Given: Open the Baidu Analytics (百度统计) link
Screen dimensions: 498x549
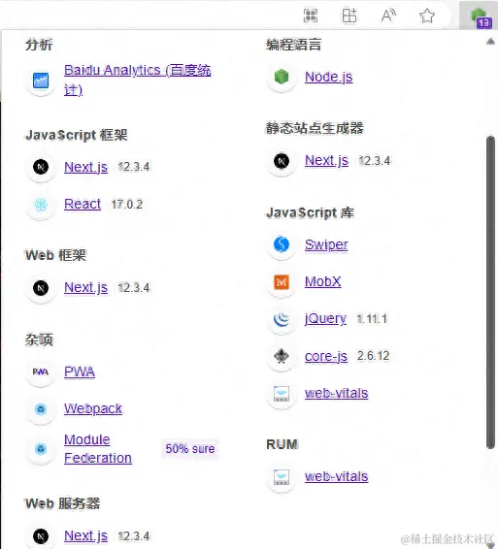Looking at the screenshot, I should (x=138, y=80).
